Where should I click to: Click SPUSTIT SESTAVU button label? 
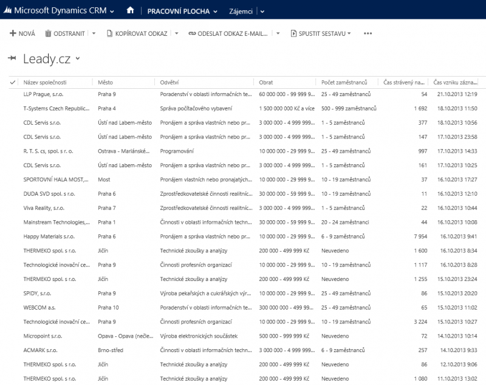[322, 33]
